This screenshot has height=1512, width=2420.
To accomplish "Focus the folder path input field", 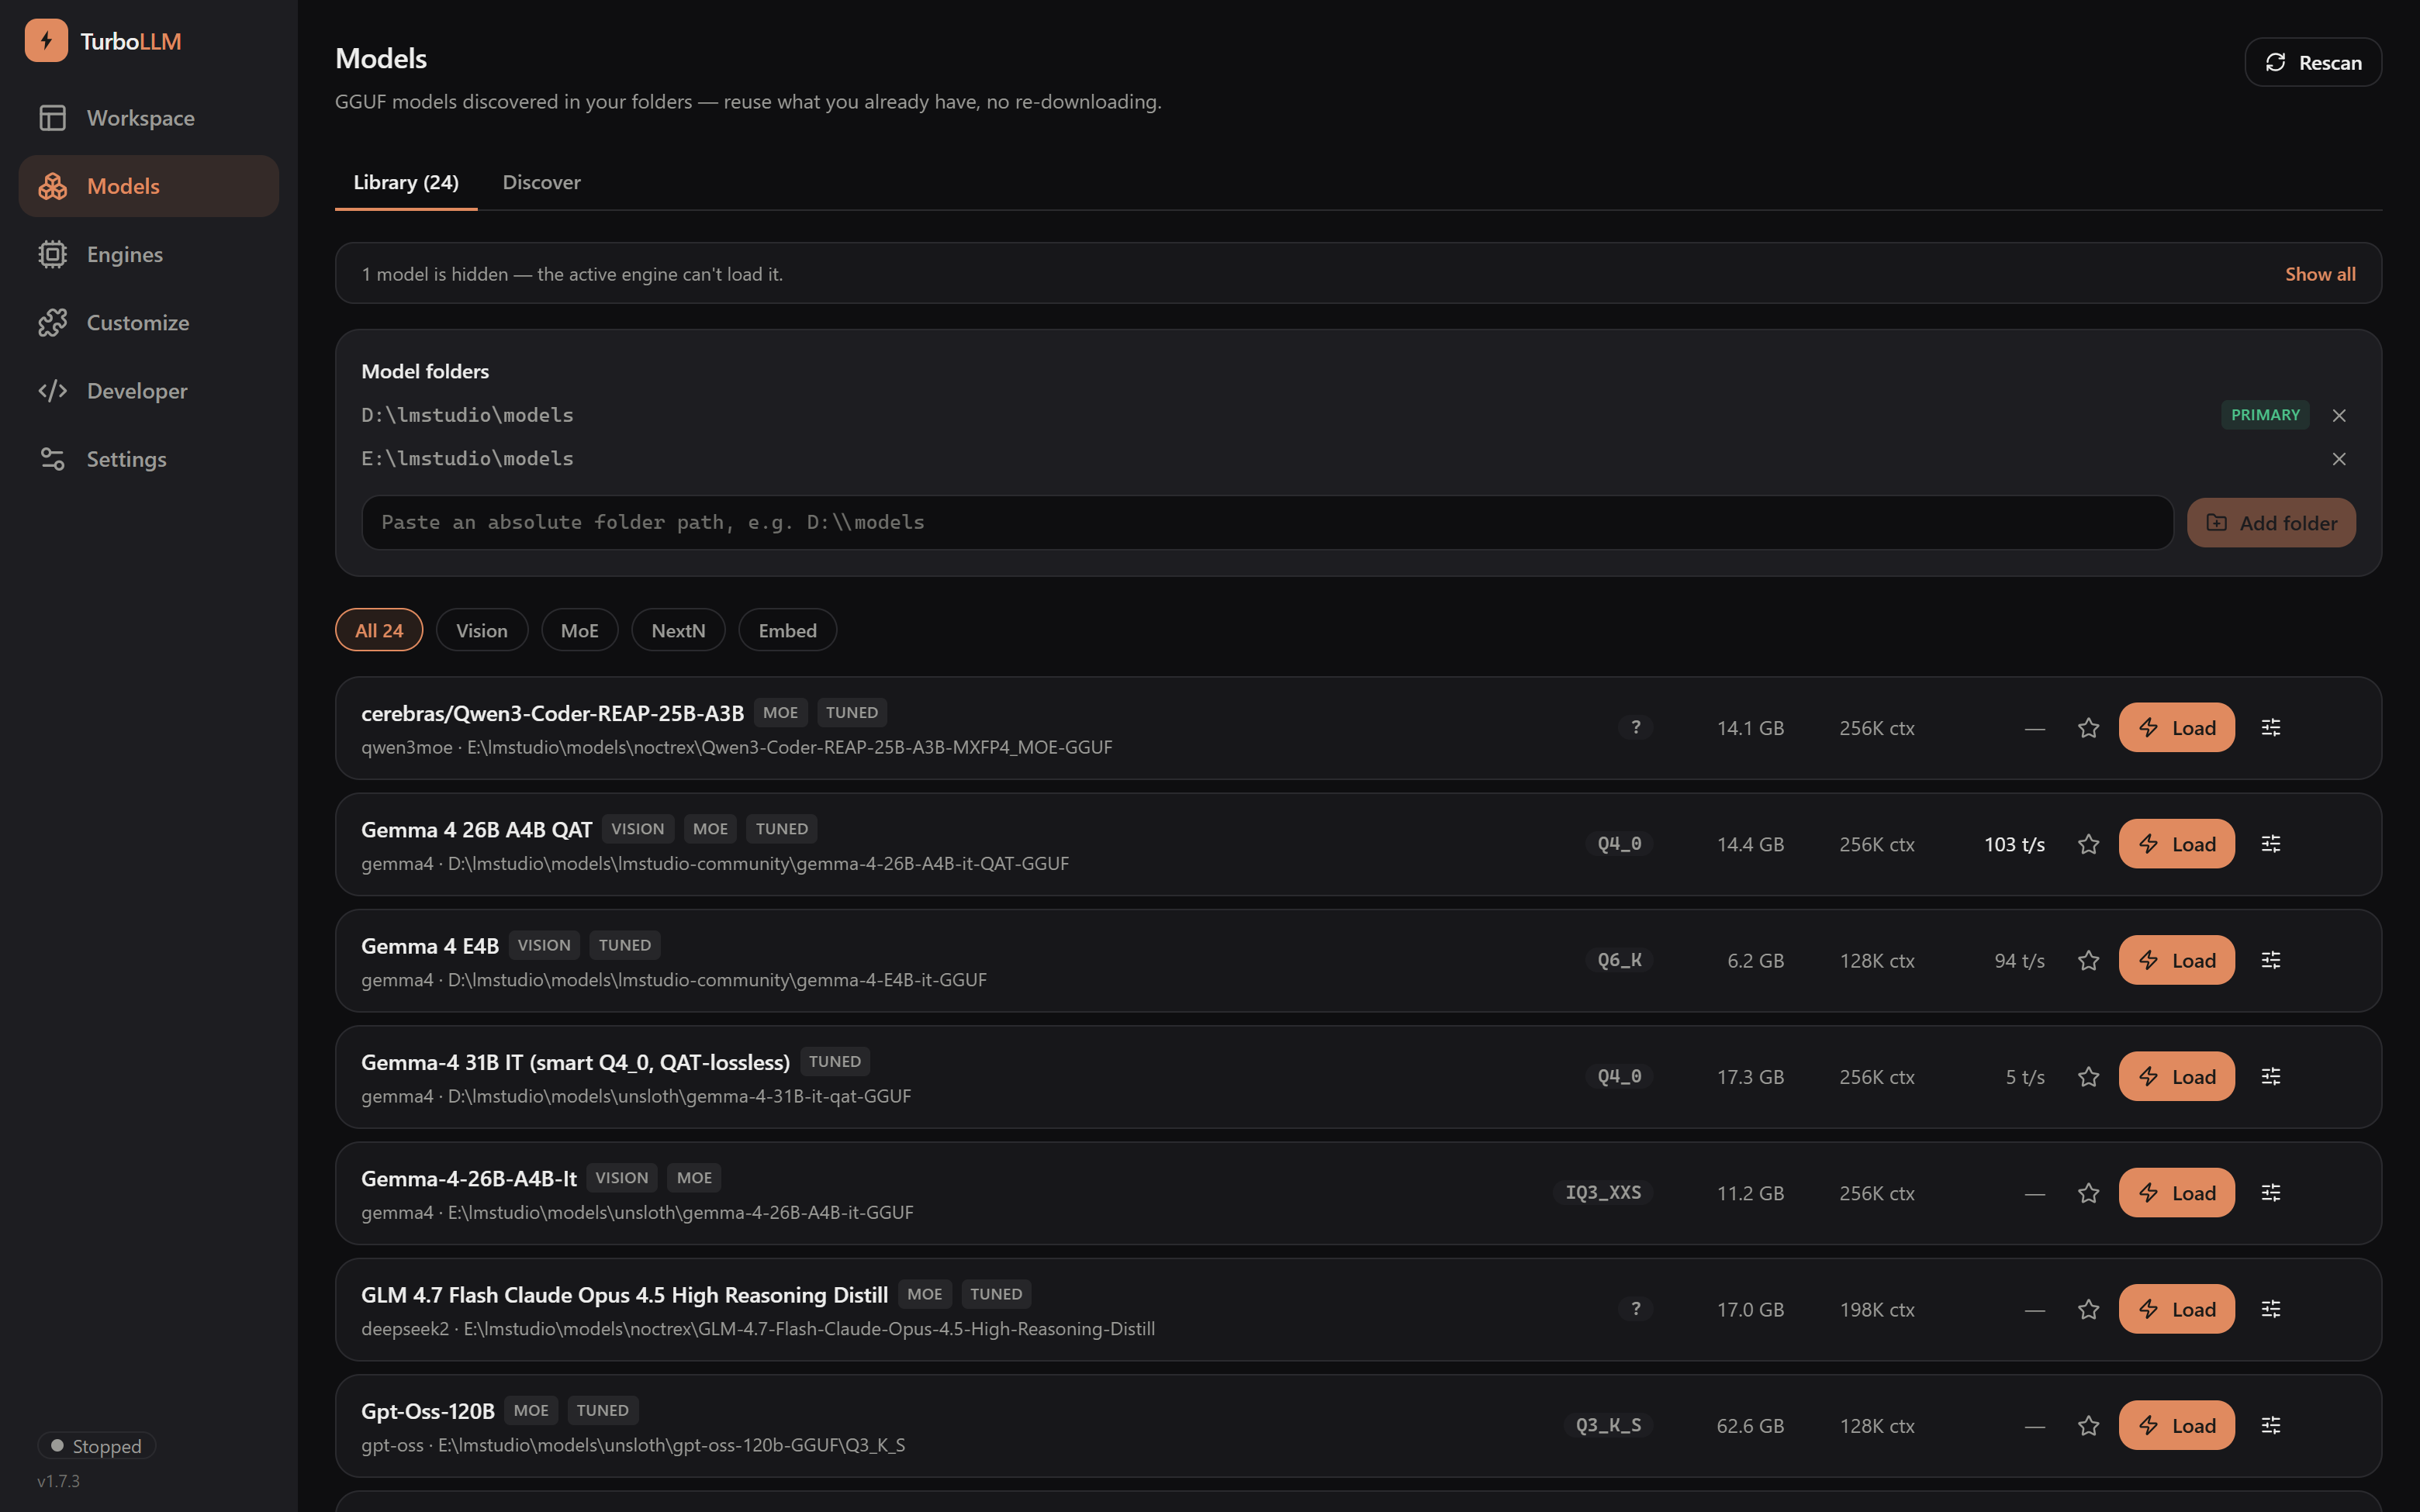I will [1267, 522].
